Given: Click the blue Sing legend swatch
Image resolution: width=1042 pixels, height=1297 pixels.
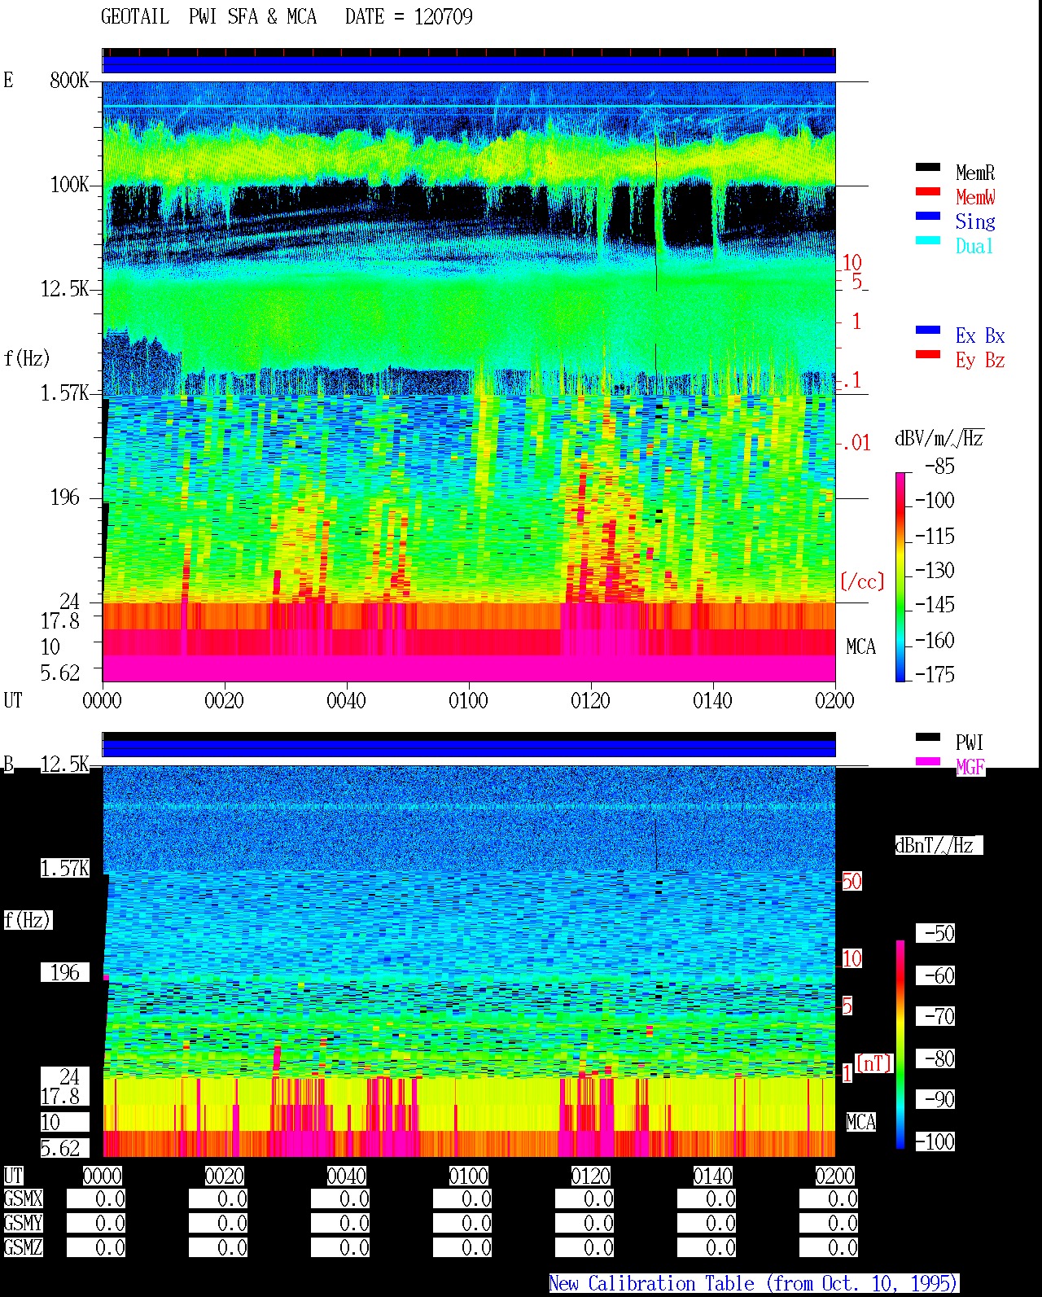Looking at the screenshot, I should pos(928,217).
